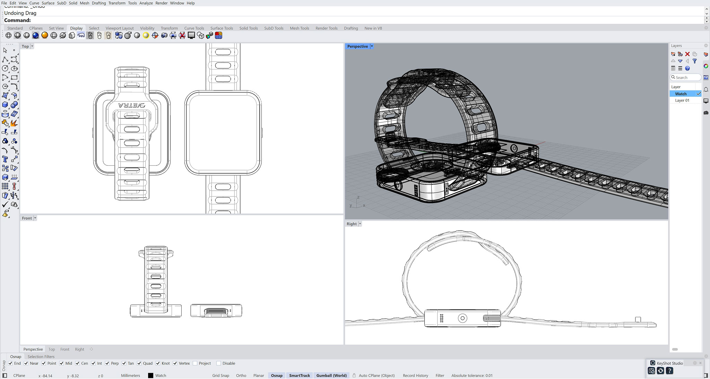Click the layer filter funnel icon
710x379 pixels.
(x=694, y=61)
